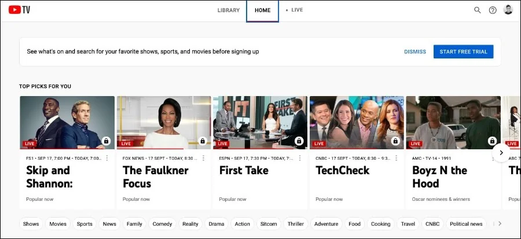521x239 pixels.
Task: Click the 'First Take' title
Action: point(244,170)
